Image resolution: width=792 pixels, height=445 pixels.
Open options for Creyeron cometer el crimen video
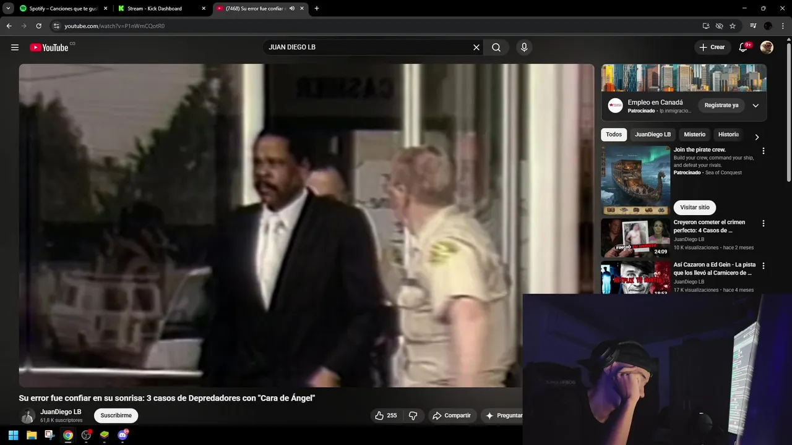(x=763, y=223)
